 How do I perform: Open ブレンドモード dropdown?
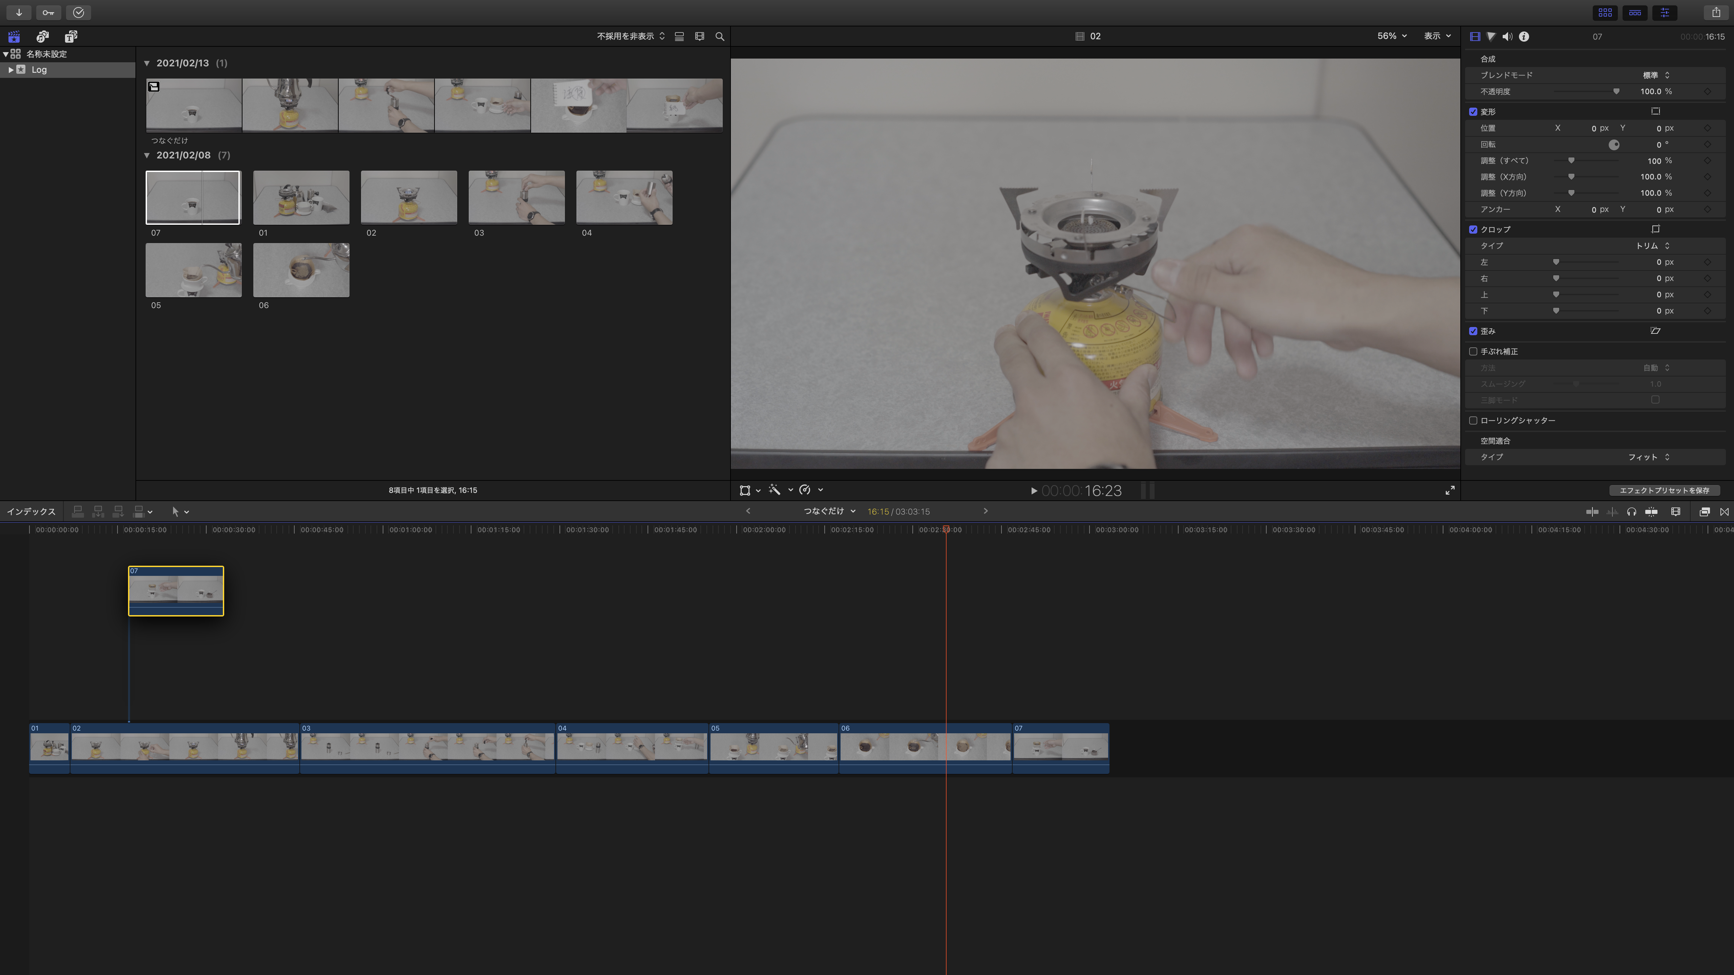pos(1656,75)
